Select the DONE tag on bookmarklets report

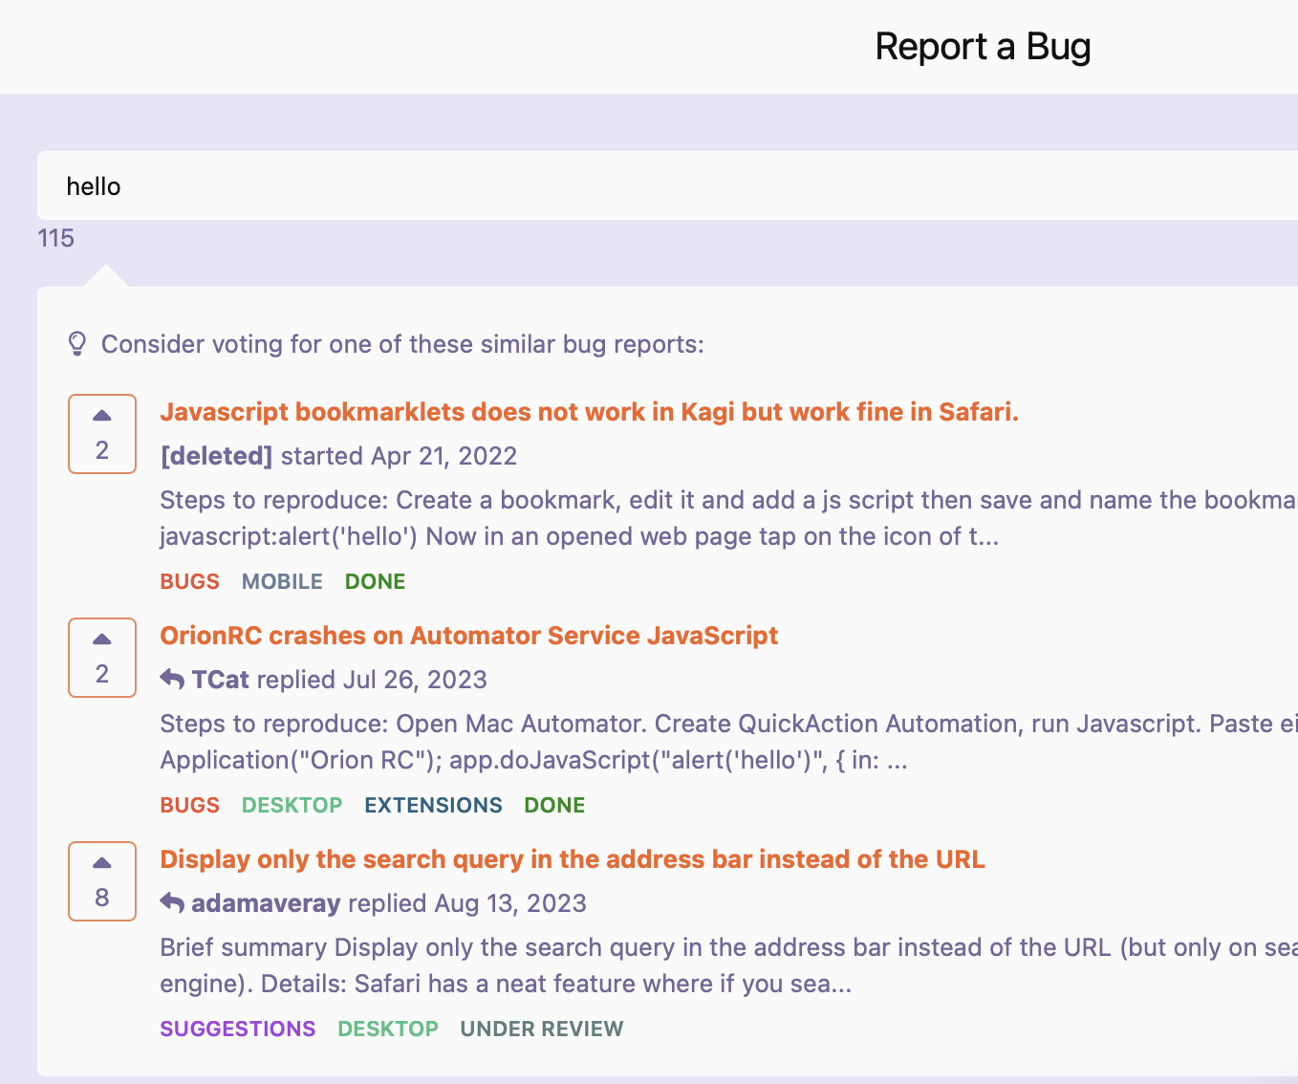pos(375,581)
